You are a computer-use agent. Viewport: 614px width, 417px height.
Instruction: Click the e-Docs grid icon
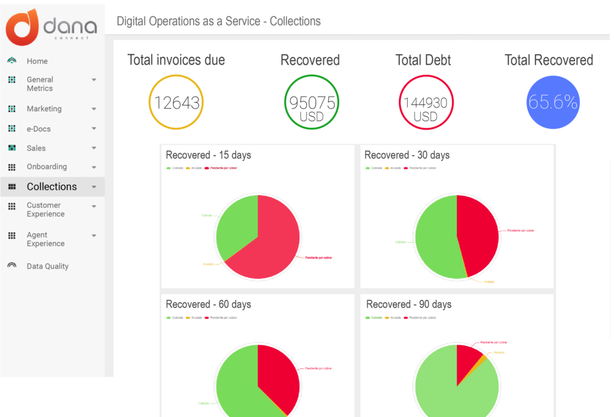(x=12, y=128)
